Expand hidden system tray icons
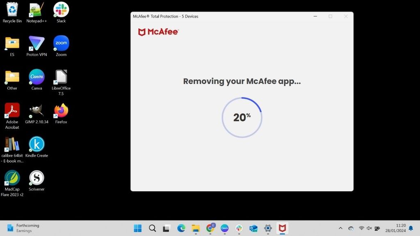The width and height of the screenshot is (420, 236). coord(340,228)
